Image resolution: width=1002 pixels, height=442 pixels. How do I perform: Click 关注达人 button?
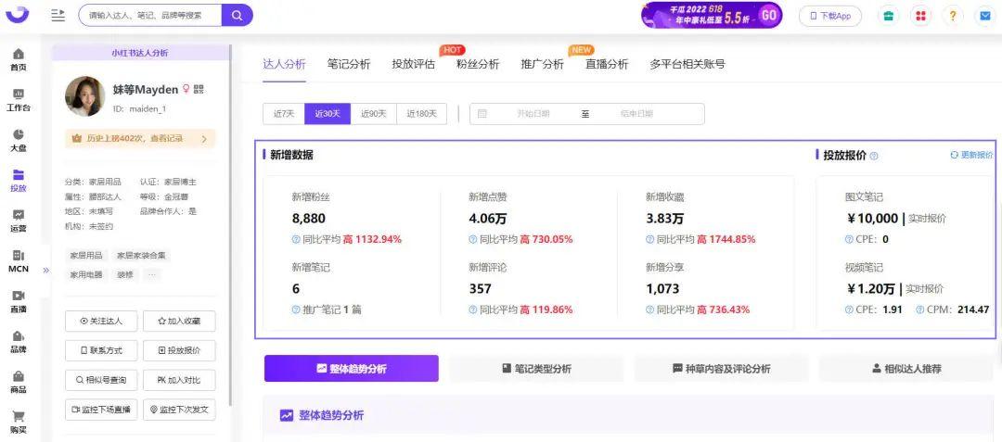point(101,322)
